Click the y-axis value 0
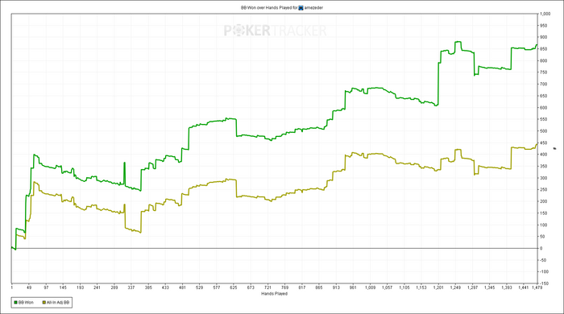 [x=541, y=248]
